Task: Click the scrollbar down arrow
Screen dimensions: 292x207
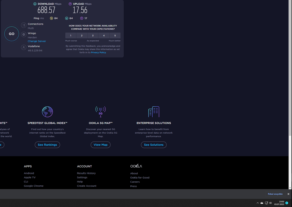Action: [290, 188]
